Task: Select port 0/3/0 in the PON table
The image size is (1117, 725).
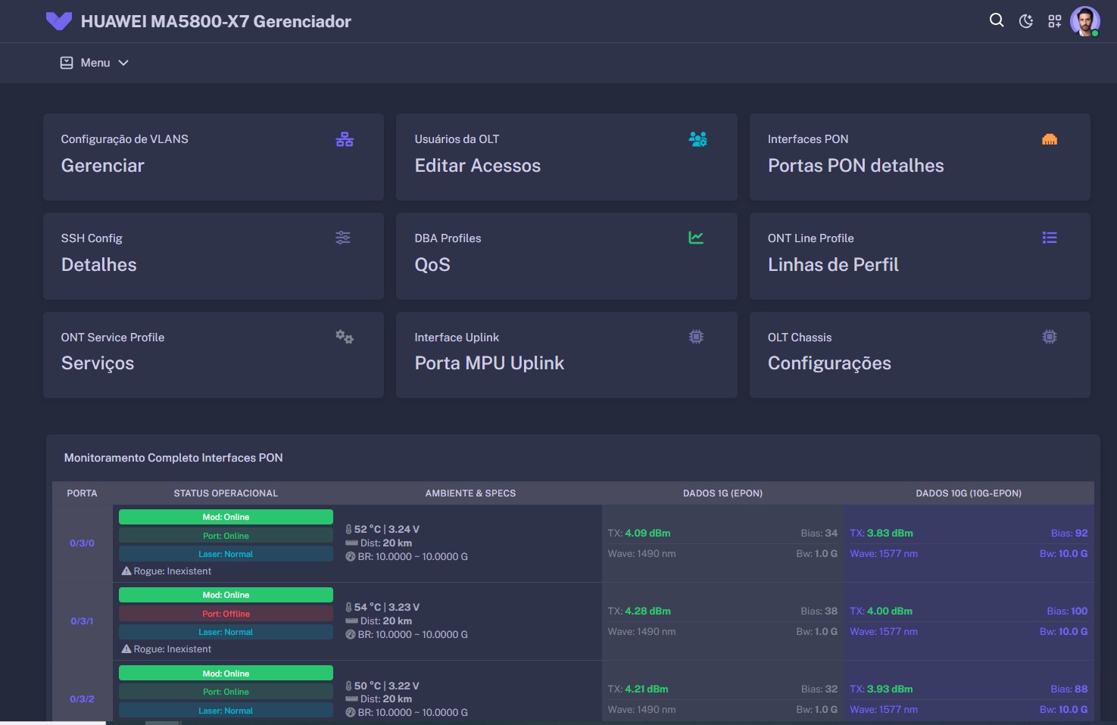Action: click(82, 543)
